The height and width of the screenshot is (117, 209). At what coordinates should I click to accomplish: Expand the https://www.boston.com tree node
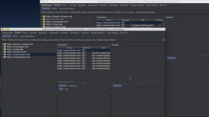coord(2,54)
